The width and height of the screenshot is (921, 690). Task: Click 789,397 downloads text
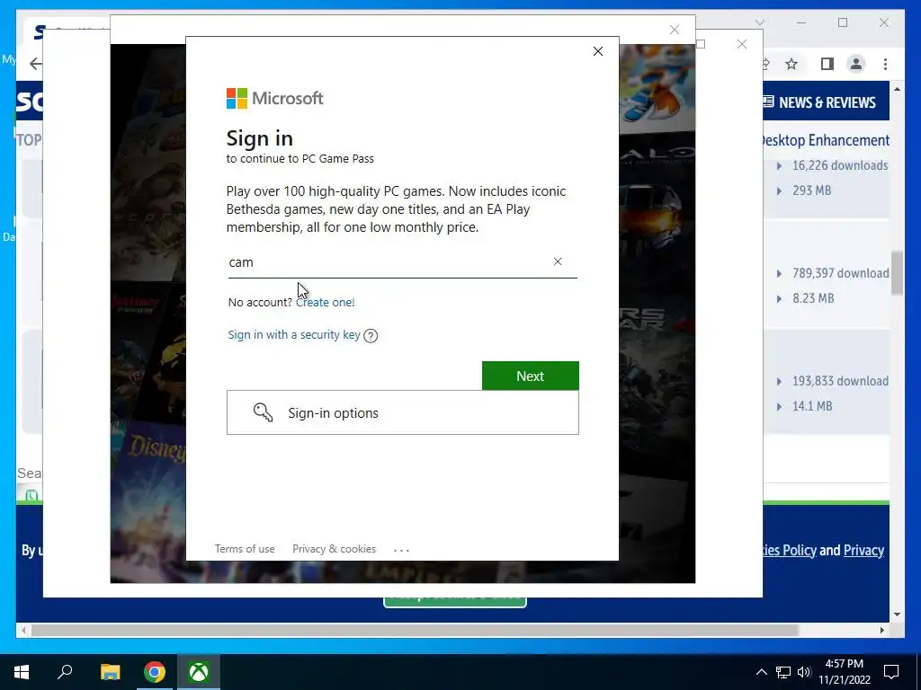(x=841, y=273)
